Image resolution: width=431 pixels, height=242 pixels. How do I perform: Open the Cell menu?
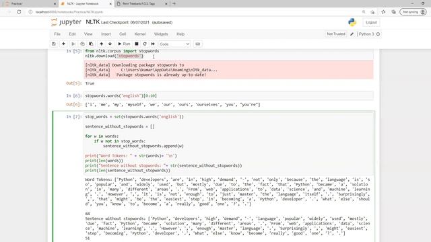123,34
